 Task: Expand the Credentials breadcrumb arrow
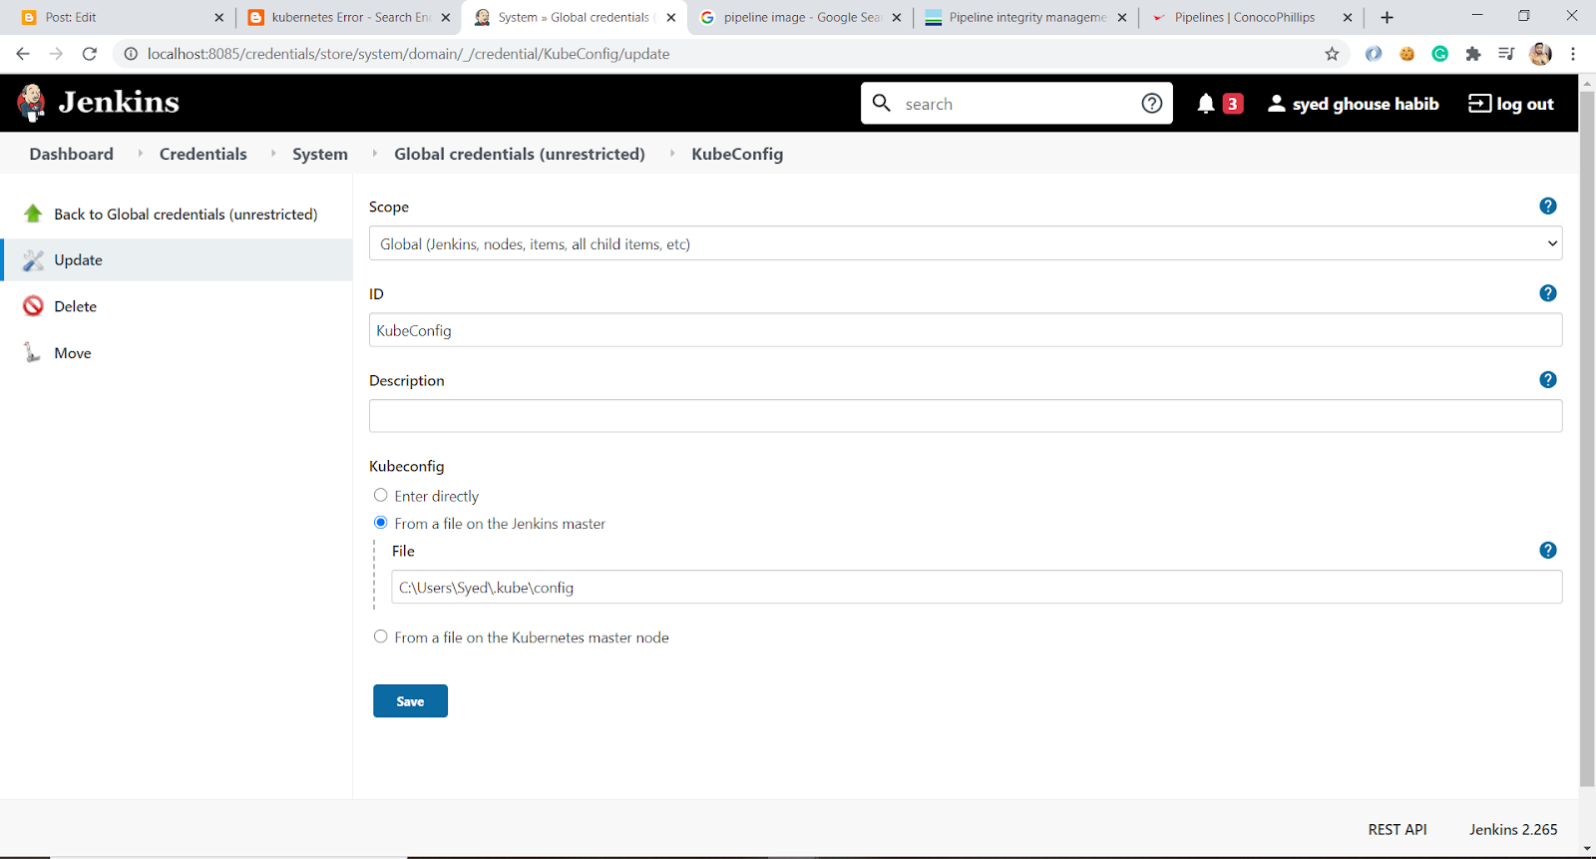(x=273, y=154)
